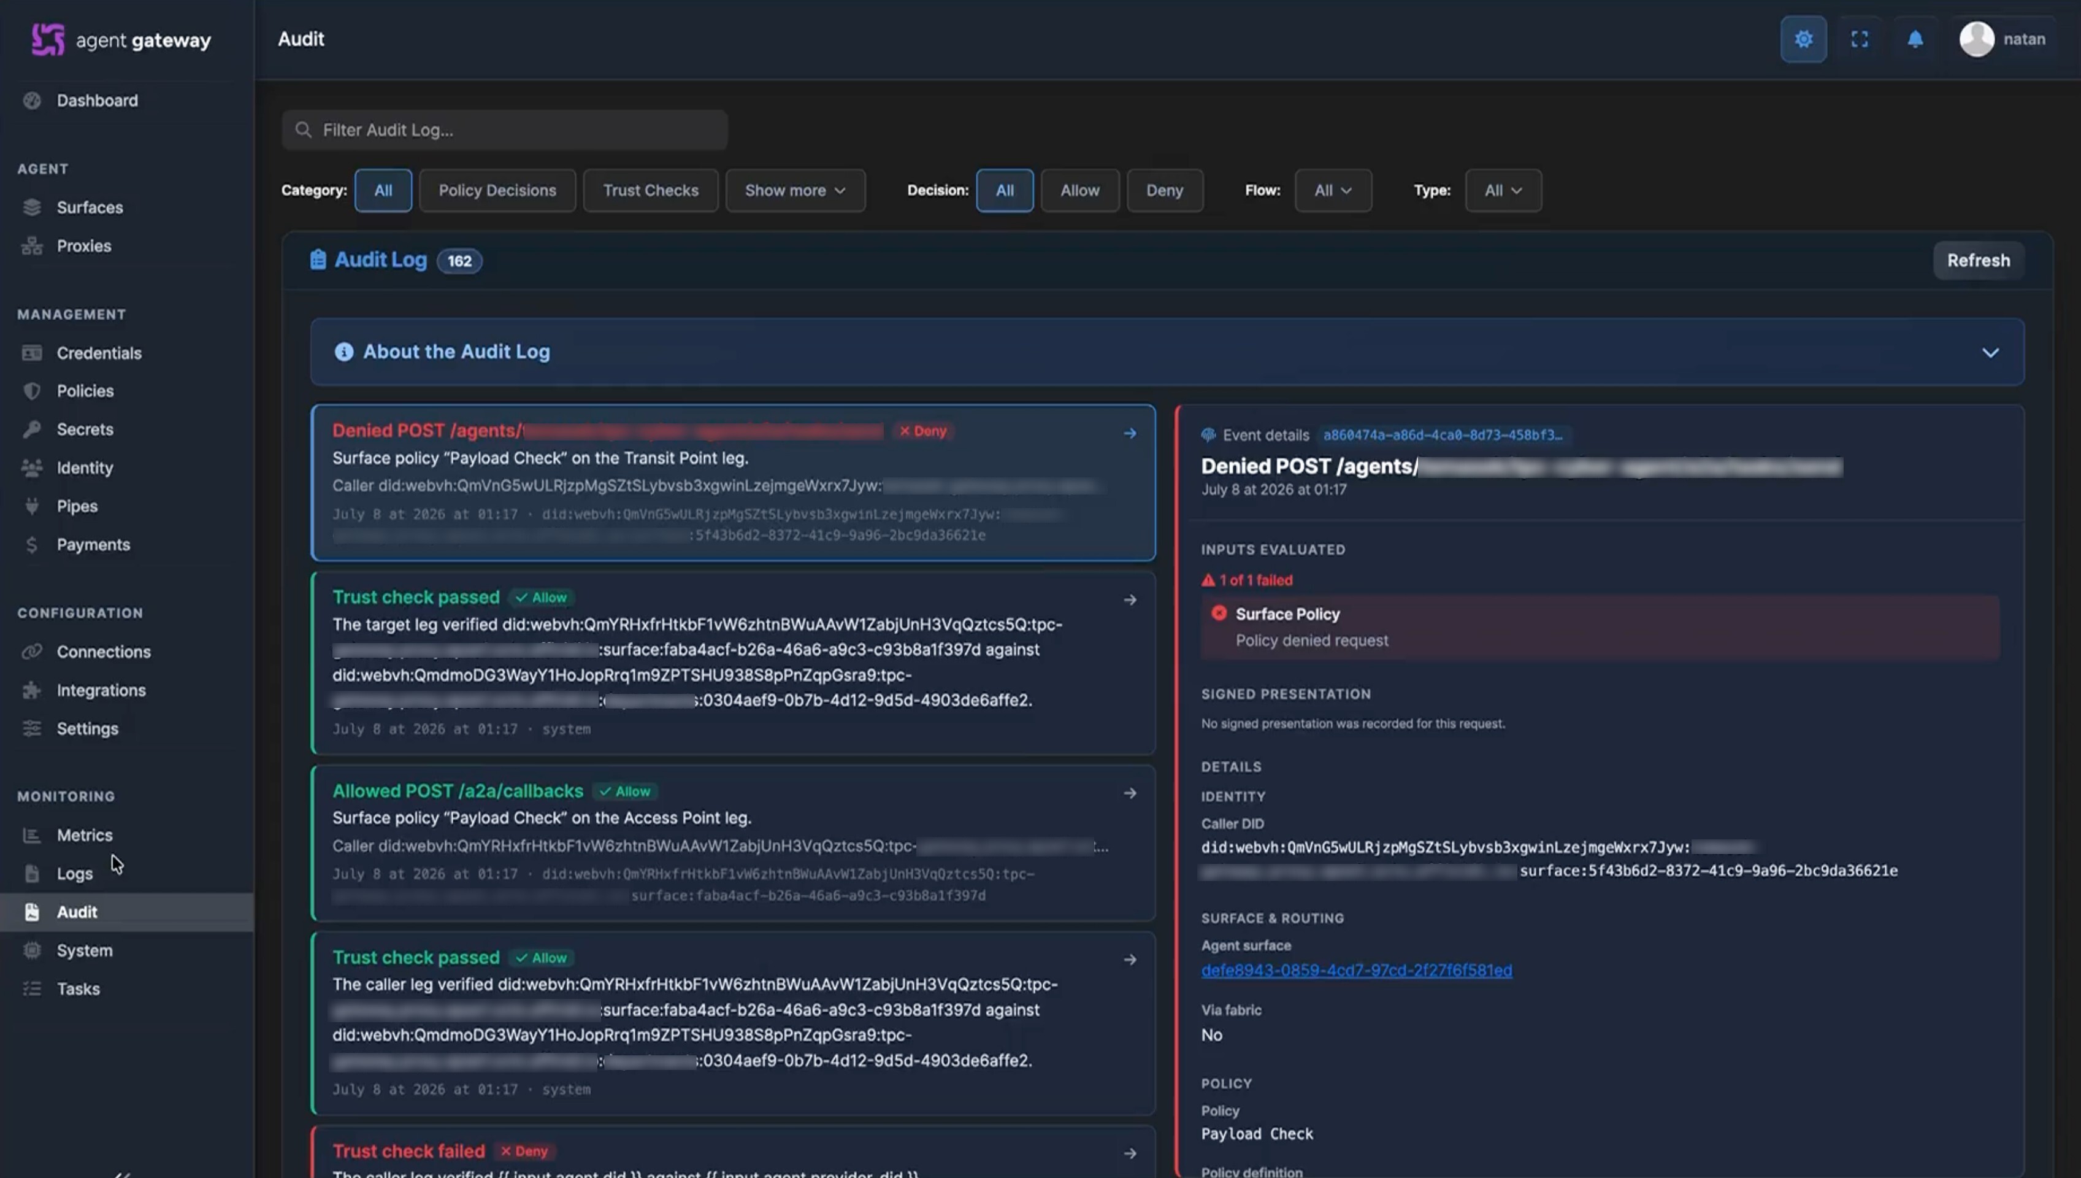Click the Pipes plug icon
The height and width of the screenshot is (1178, 2081).
point(31,506)
